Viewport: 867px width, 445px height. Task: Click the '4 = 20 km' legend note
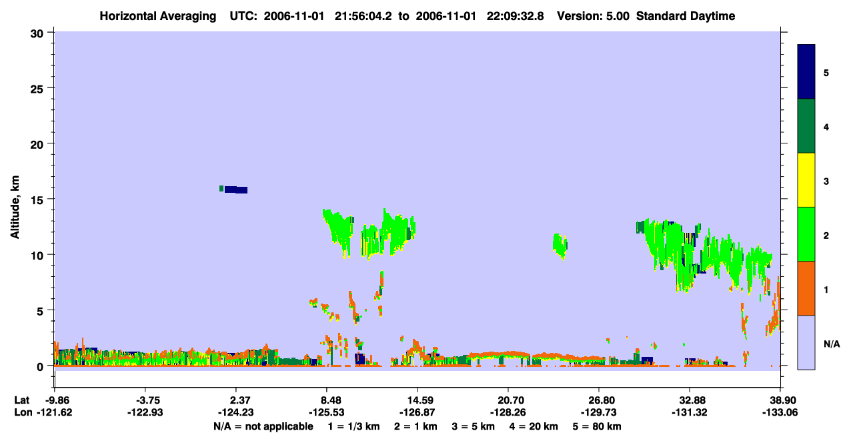point(534,426)
